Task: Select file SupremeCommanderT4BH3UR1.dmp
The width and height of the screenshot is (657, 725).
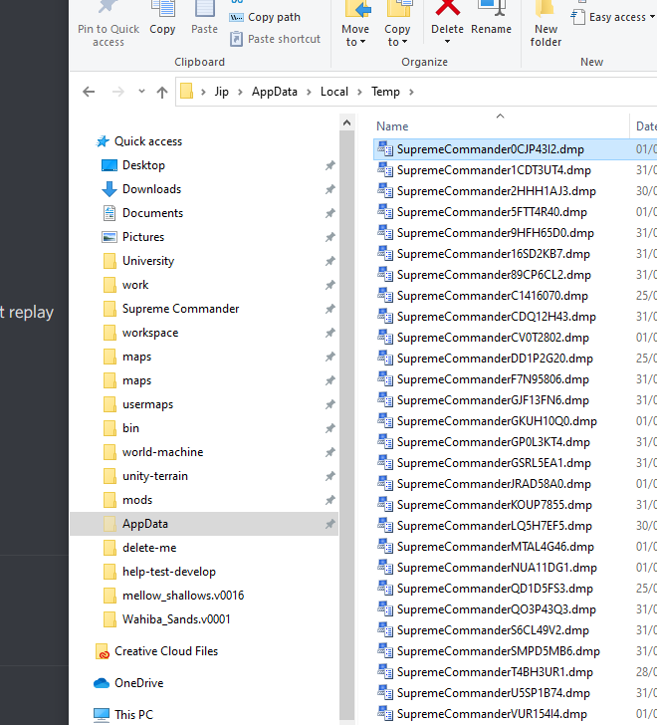Action: 495,672
